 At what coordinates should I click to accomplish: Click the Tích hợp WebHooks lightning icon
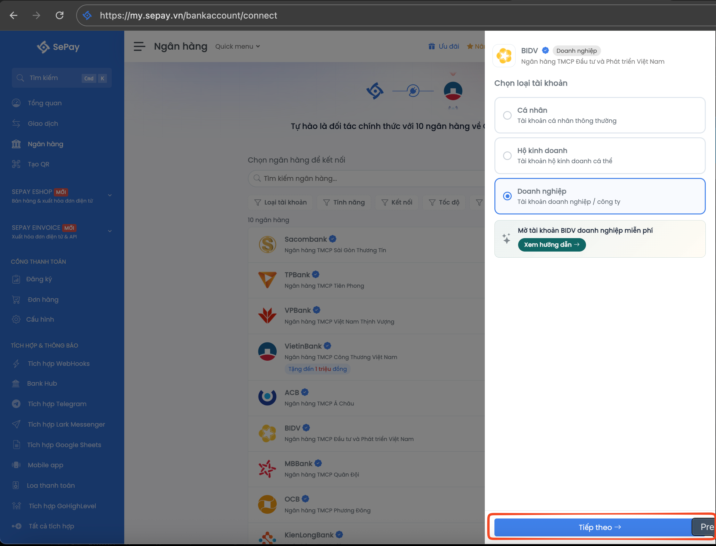(x=16, y=363)
